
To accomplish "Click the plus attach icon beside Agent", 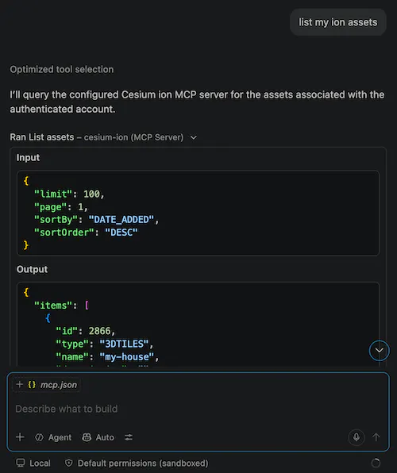I will [x=20, y=437].
